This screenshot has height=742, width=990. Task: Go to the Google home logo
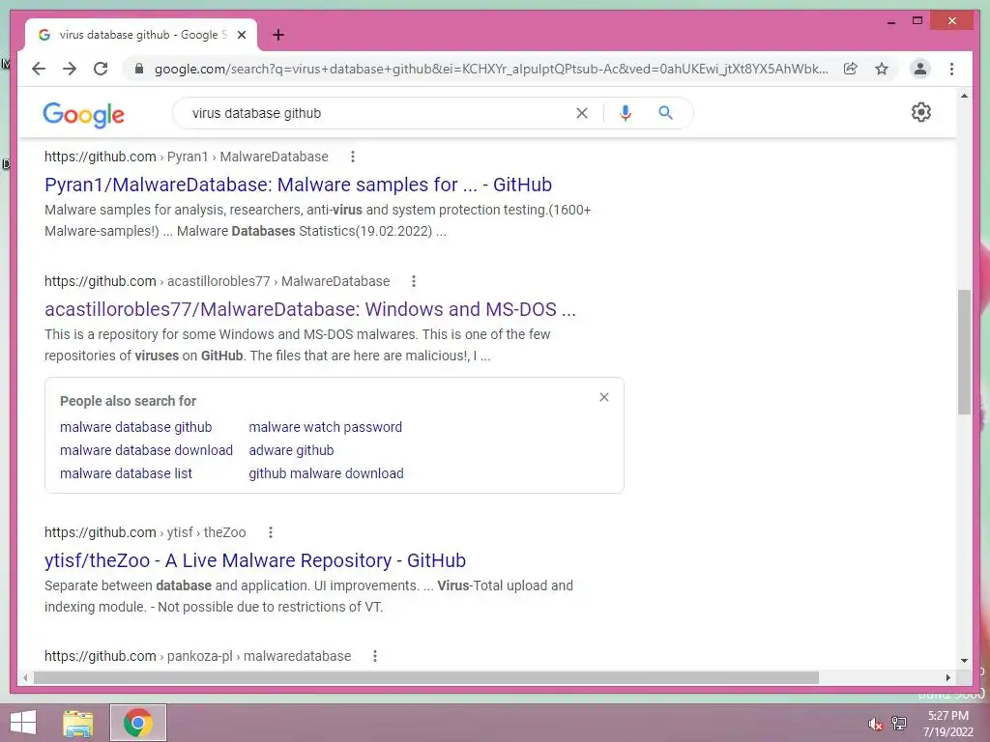83,114
